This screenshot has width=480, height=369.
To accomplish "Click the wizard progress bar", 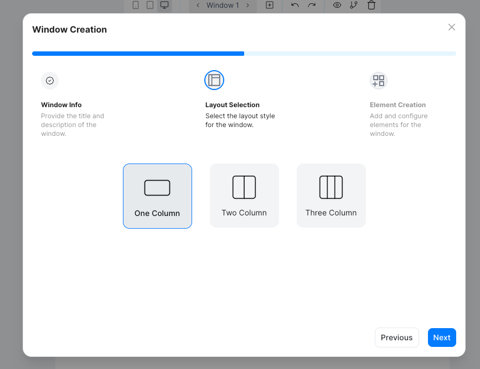I will (244, 54).
